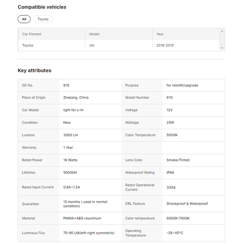Click the Color Temperature label with 5000K

click(x=140, y=135)
